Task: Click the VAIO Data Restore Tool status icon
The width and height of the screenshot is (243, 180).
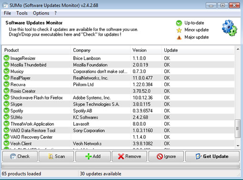Action: click(7, 130)
